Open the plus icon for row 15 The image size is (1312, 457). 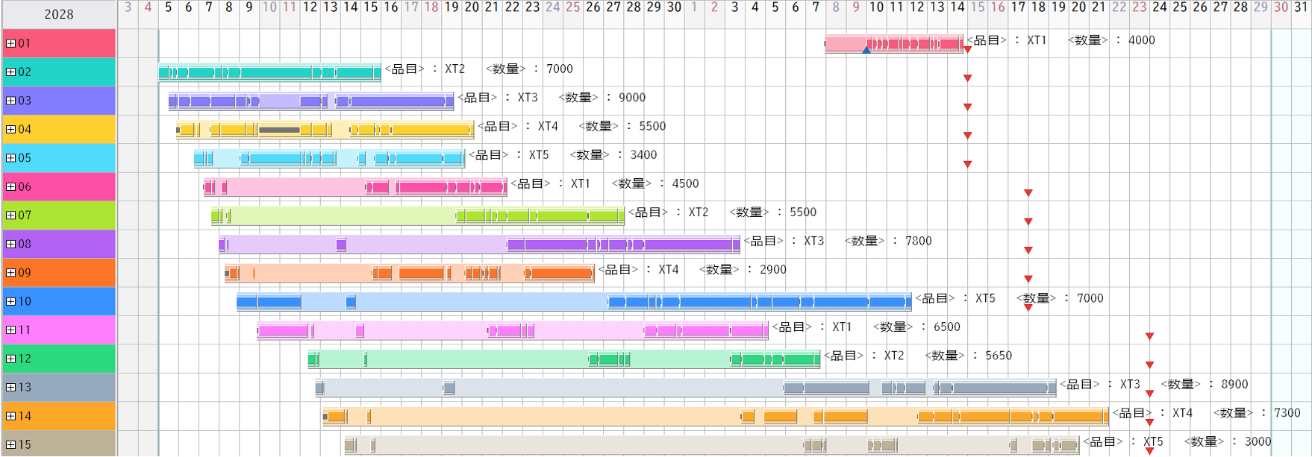point(10,445)
